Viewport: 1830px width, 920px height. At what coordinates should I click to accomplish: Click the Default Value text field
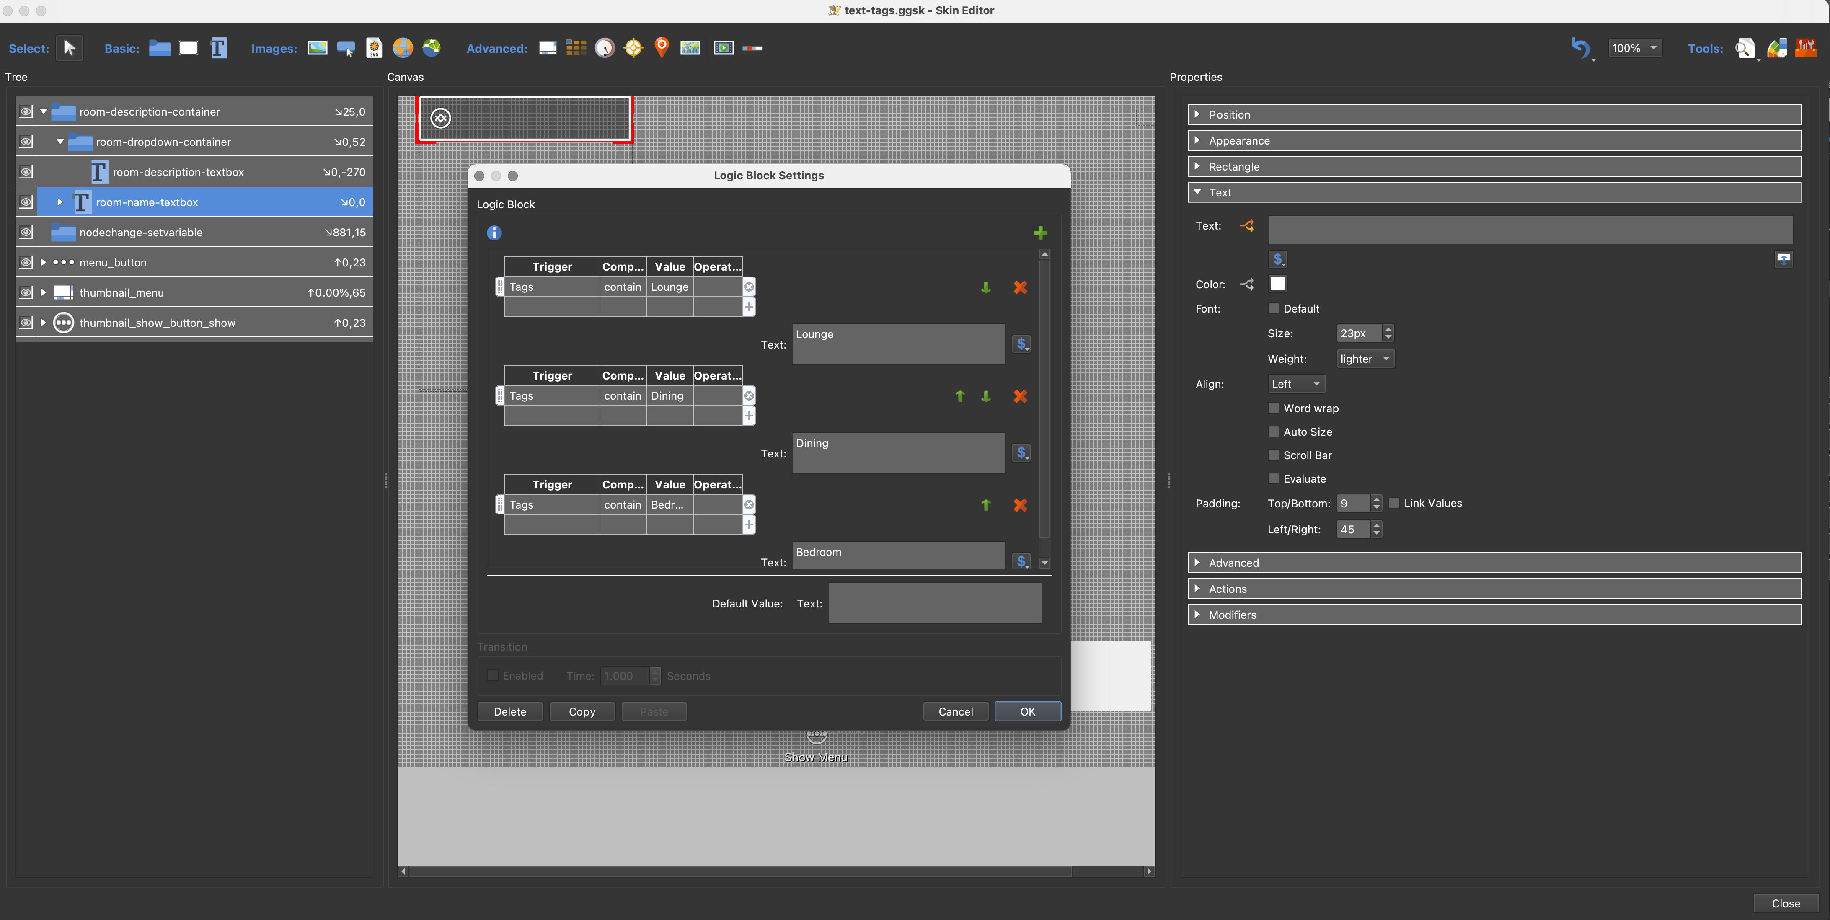click(934, 603)
